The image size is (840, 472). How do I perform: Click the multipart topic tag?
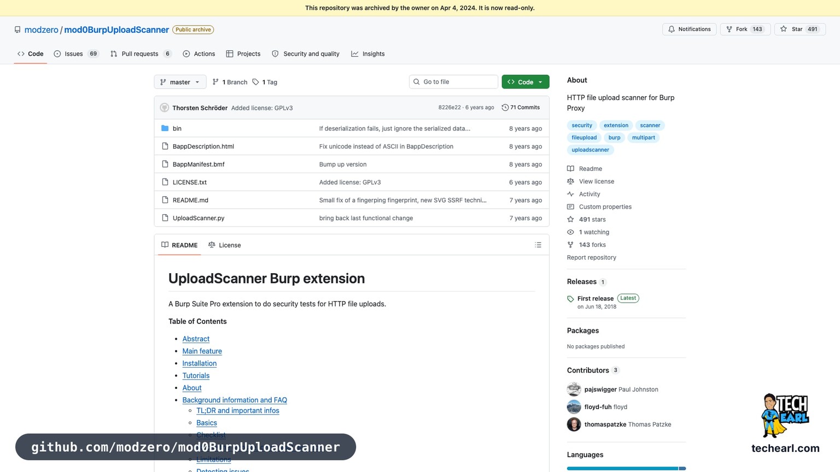[x=644, y=138]
